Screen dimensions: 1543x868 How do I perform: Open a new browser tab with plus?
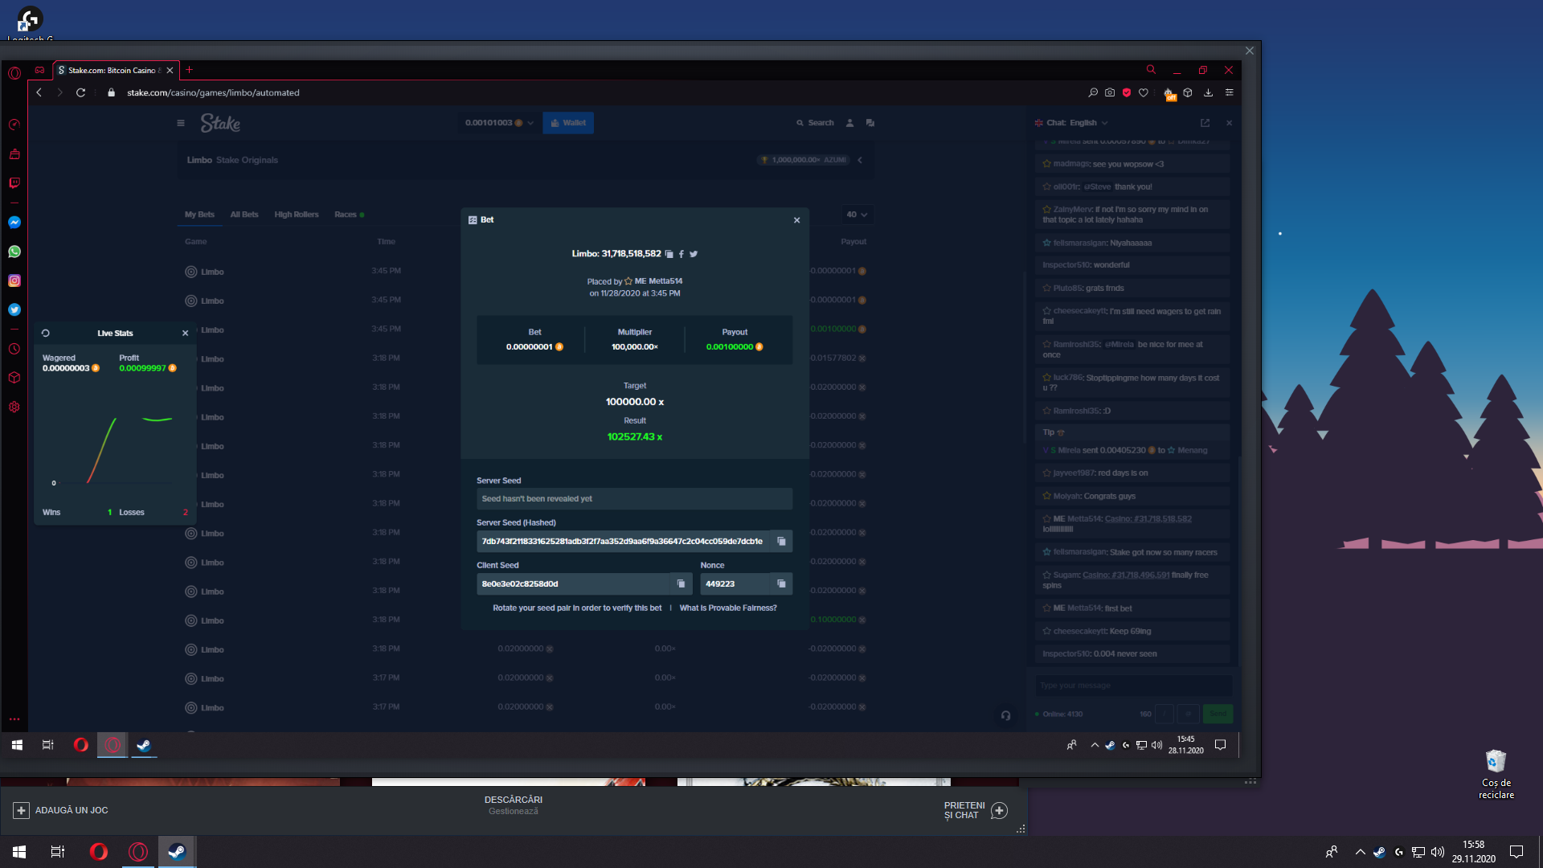pyautogui.click(x=190, y=70)
